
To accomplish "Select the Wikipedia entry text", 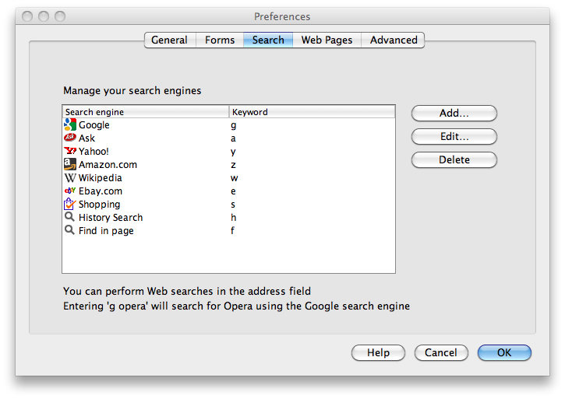I will click(x=101, y=178).
